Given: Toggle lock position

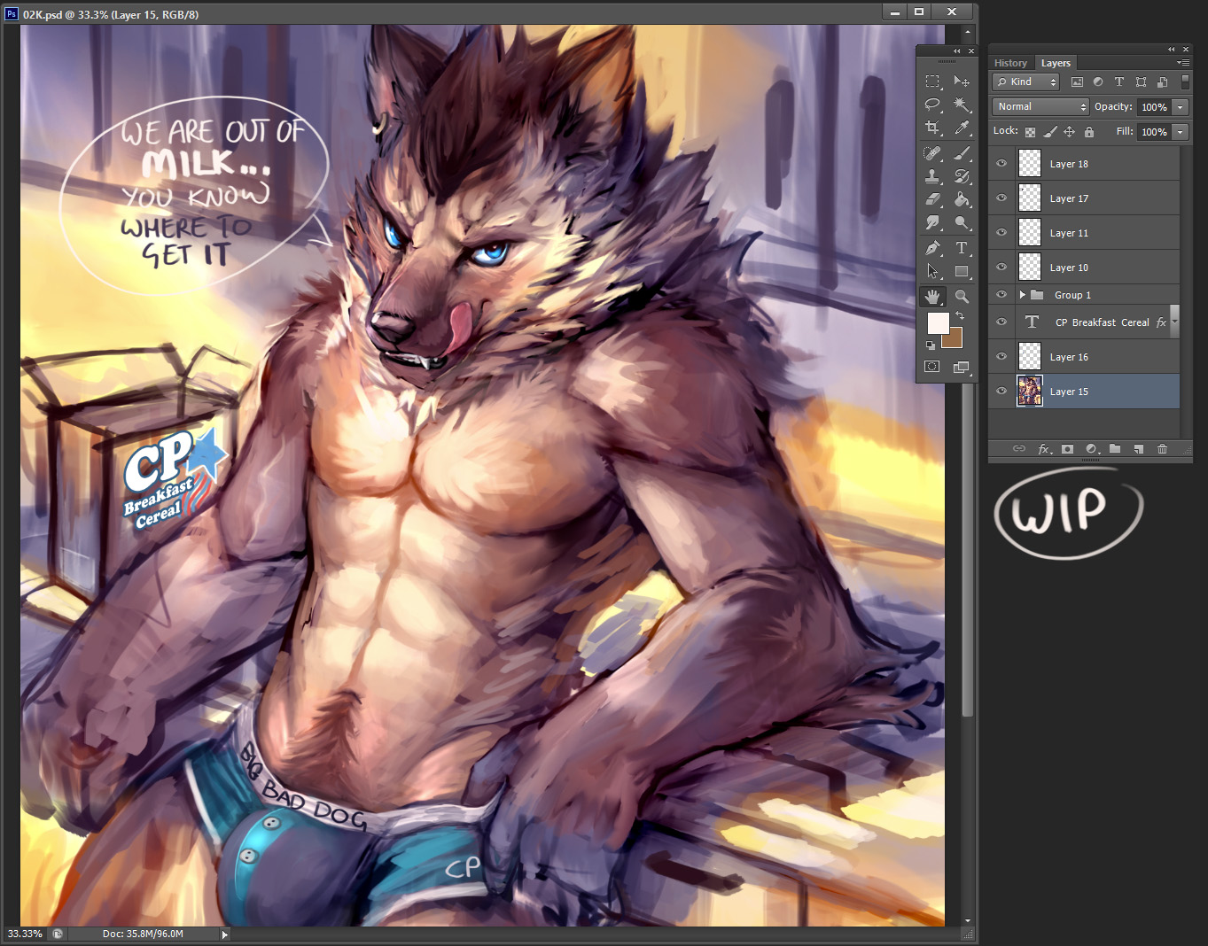Looking at the screenshot, I should [x=1070, y=132].
